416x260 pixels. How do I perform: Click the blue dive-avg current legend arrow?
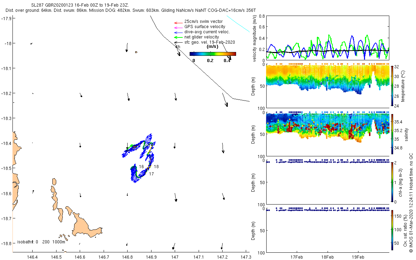(x=178, y=32)
